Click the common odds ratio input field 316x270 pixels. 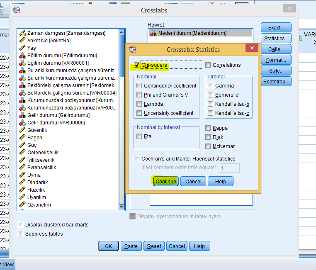click(x=229, y=168)
